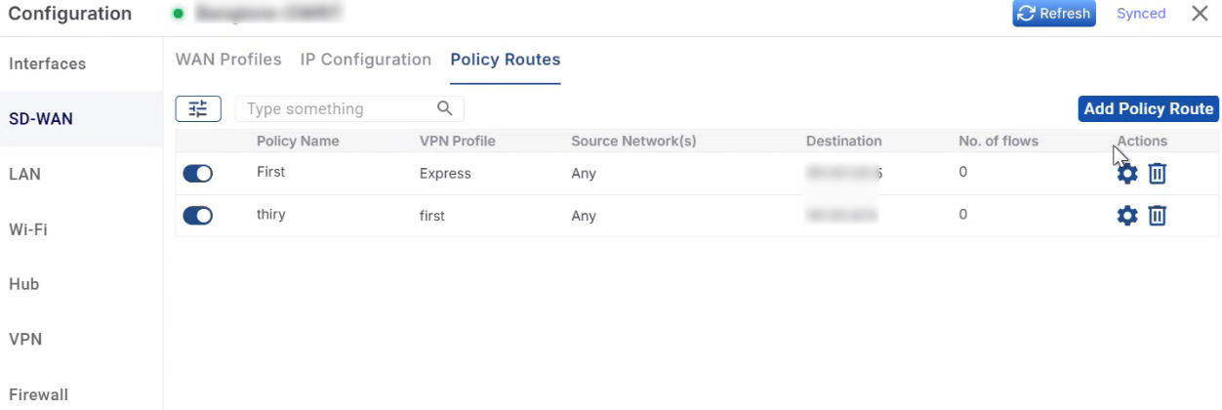Image resolution: width=1222 pixels, height=410 pixels.
Task: Open settings gear for First policy
Action: point(1127,174)
